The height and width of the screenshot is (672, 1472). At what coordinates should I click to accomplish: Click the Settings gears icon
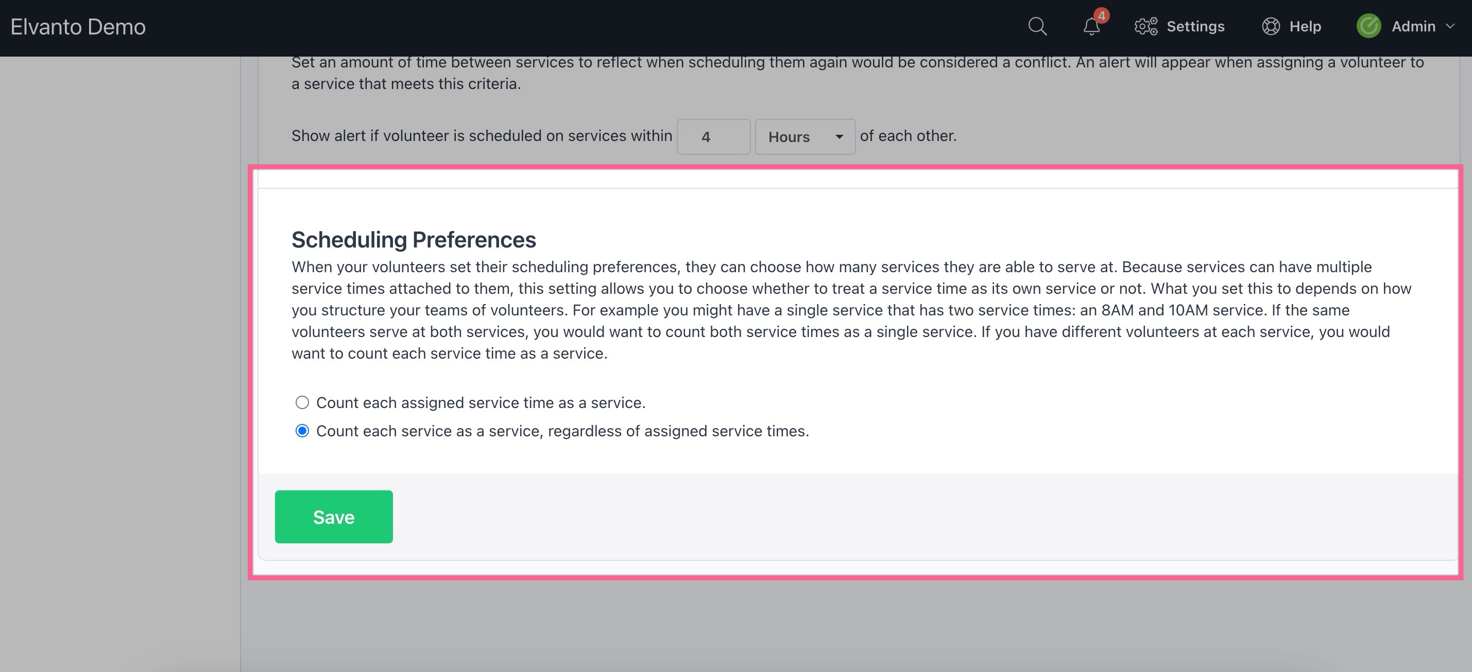point(1145,26)
